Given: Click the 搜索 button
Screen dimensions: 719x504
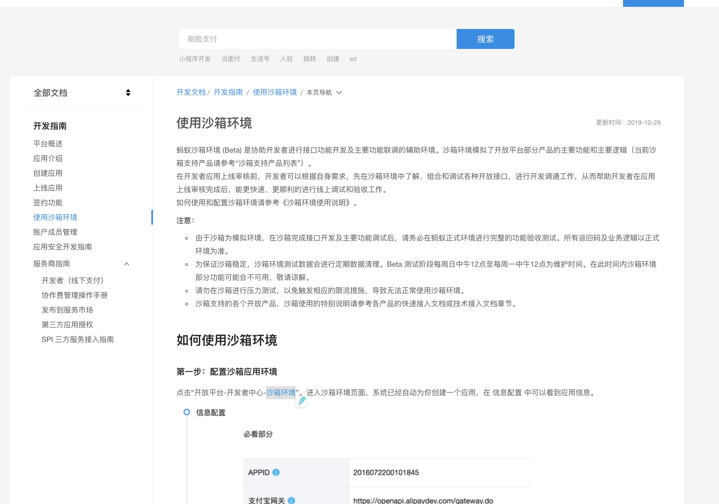Looking at the screenshot, I should click(x=485, y=39).
